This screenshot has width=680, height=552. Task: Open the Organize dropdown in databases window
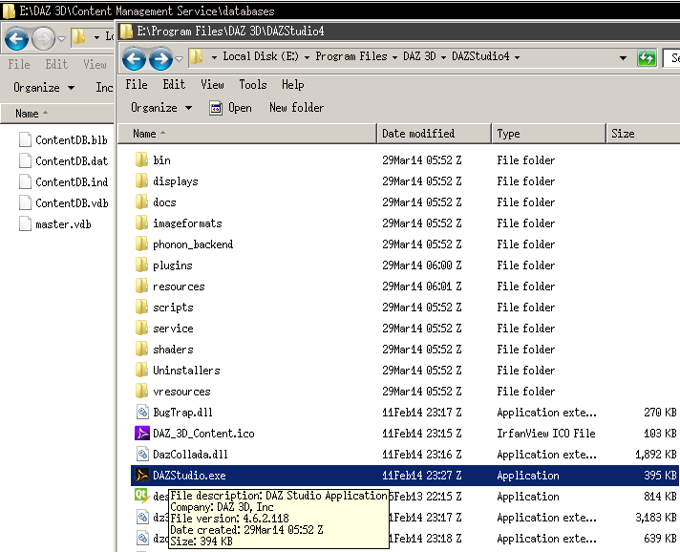tap(44, 88)
